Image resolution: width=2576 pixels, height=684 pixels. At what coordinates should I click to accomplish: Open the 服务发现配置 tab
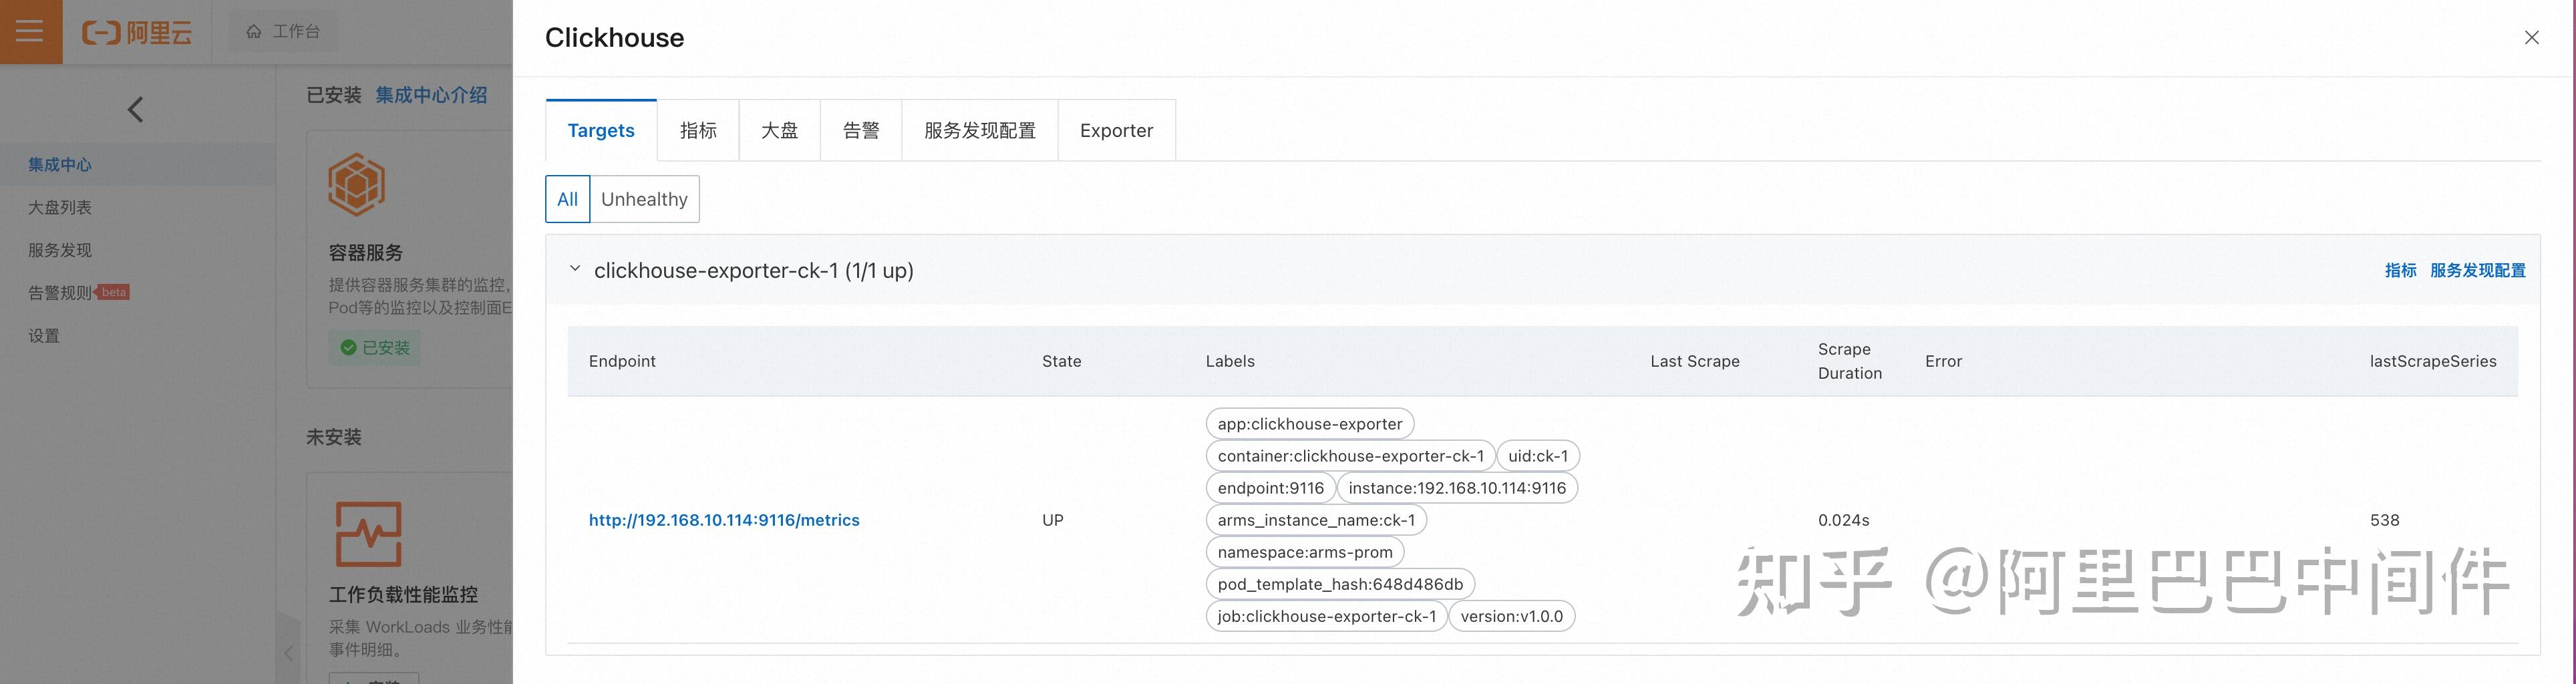(x=979, y=131)
